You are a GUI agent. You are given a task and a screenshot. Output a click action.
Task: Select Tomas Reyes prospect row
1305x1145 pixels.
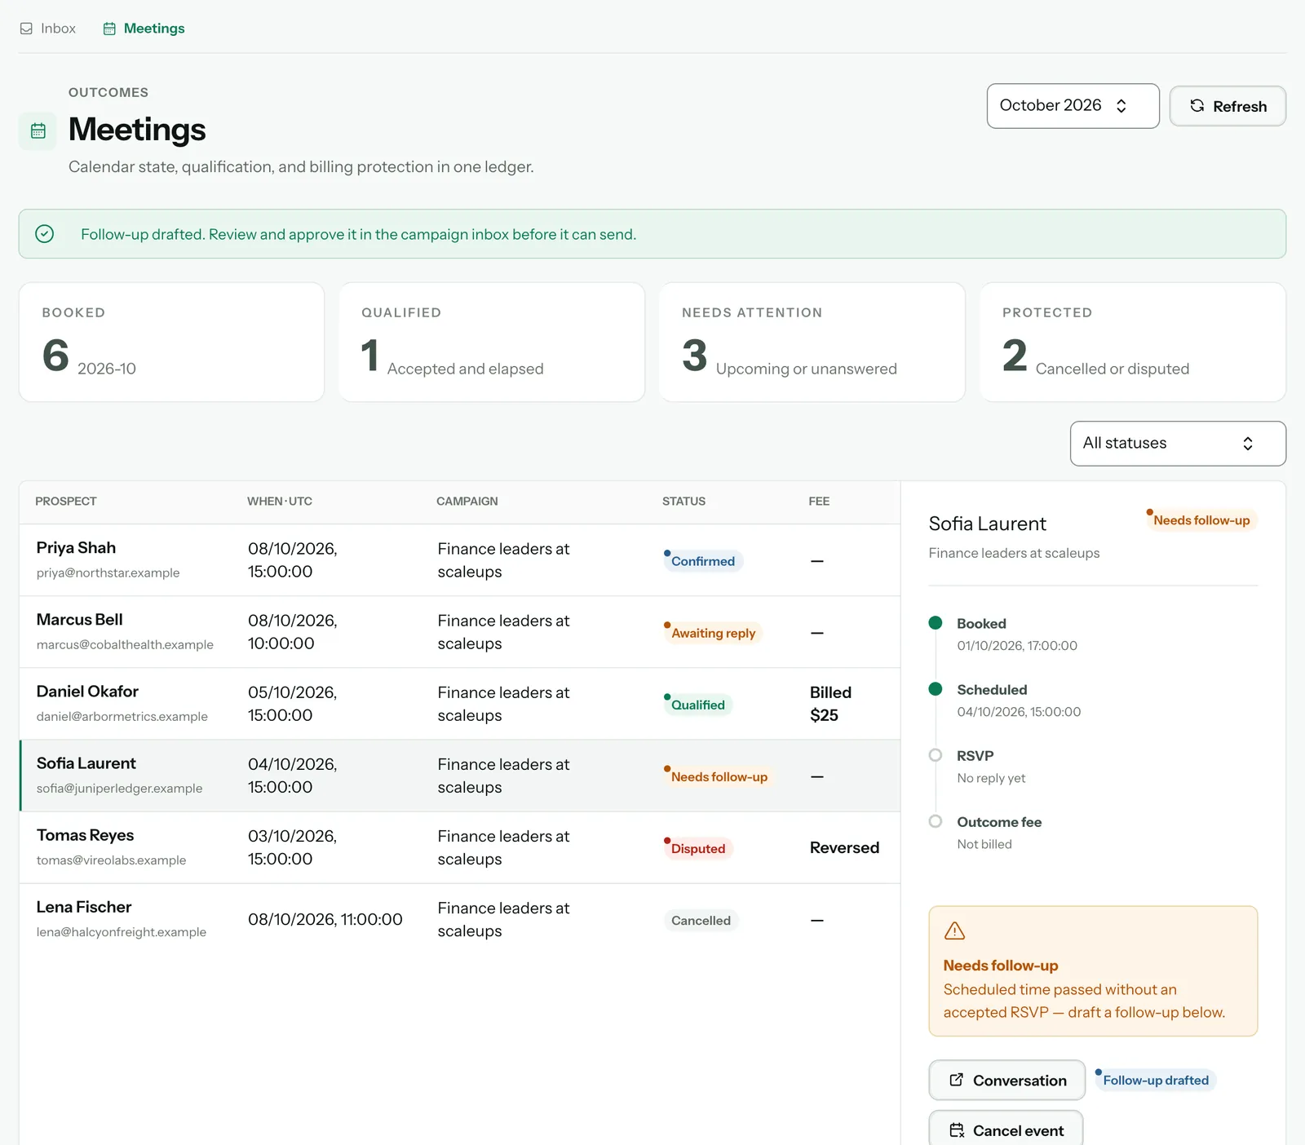click(459, 847)
